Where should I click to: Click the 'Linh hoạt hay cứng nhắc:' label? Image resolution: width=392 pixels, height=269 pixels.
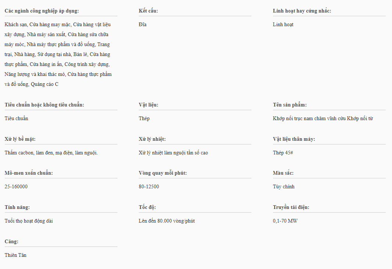tap(302, 11)
